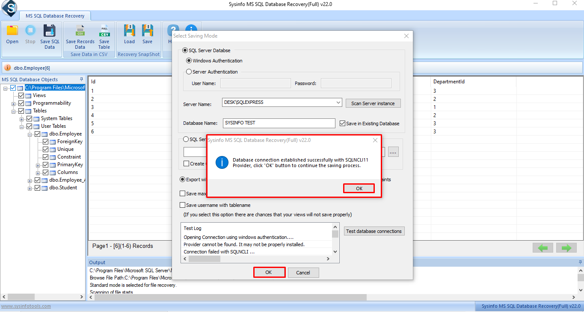
Task: Click the Test database connections button
Action: [x=374, y=231]
